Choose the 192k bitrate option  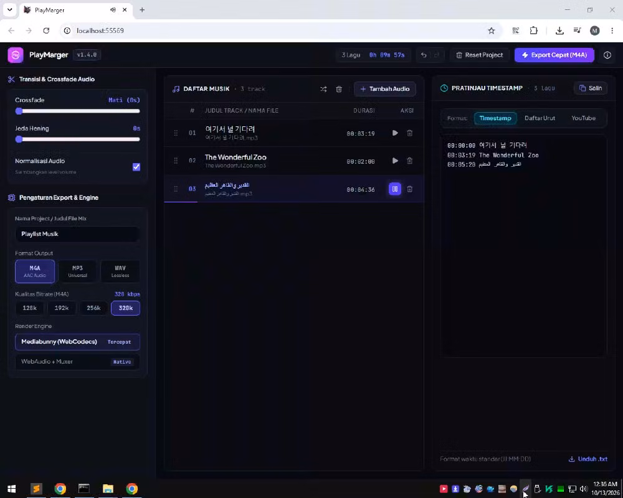tap(62, 308)
